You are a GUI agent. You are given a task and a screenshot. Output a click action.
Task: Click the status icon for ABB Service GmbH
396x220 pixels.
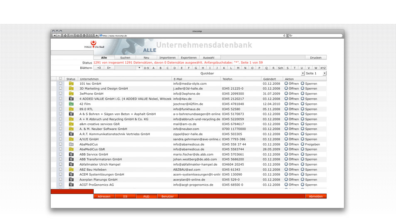tap(71, 154)
